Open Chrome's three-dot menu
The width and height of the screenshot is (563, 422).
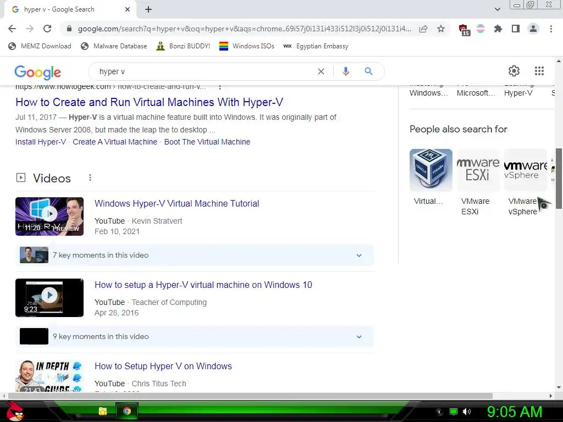click(551, 29)
